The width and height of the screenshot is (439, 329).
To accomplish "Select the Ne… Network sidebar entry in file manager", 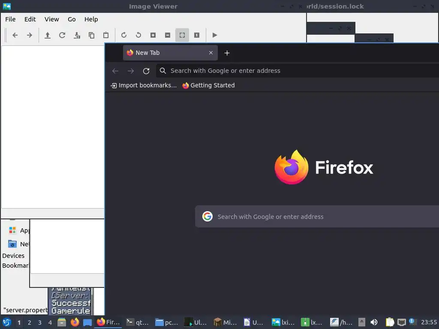I will coord(18,244).
